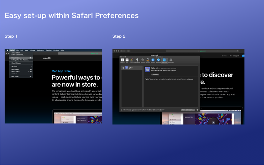
Task: Select Extensions preferences pane icon
Action: pyautogui.click(x=164, y=60)
